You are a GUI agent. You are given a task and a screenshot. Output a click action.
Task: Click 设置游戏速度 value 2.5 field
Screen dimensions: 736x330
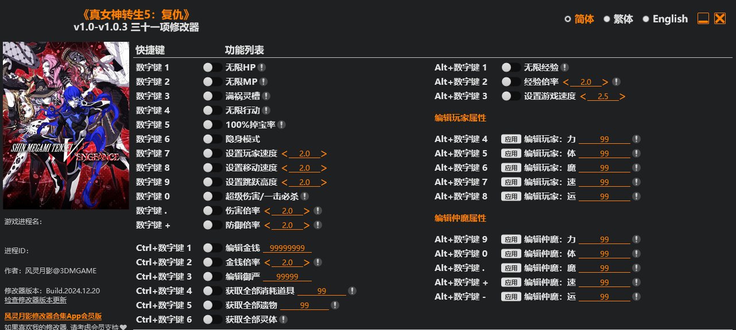[603, 96]
